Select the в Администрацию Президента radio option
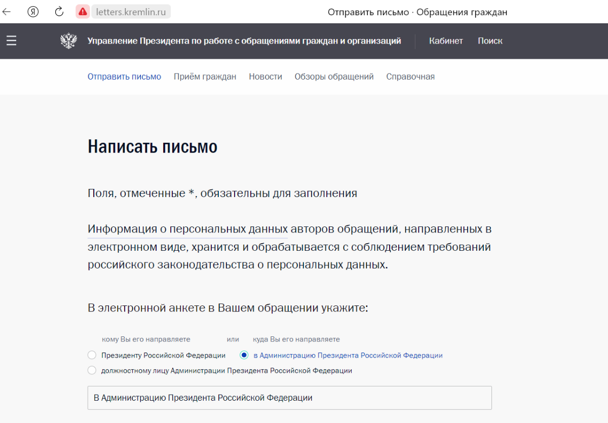Image resolution: width=608 pixels, height=423 pixels. 244,355
